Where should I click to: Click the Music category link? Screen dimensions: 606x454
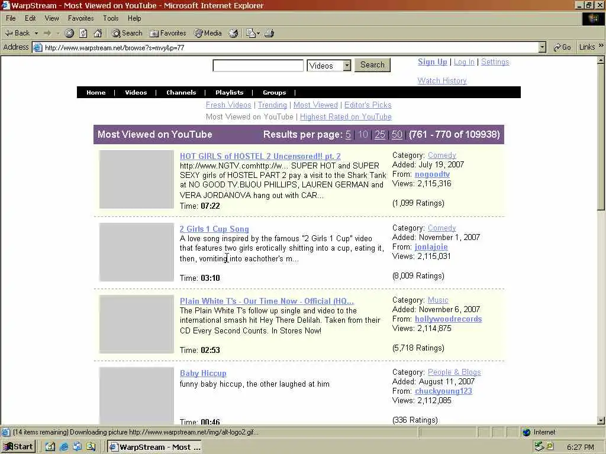[x=438, y=300]
